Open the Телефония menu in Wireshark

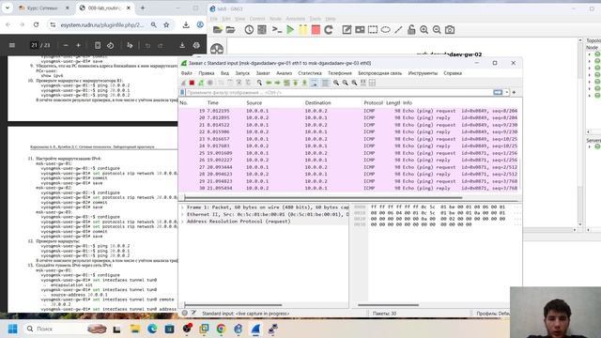[x=340, y=73]
